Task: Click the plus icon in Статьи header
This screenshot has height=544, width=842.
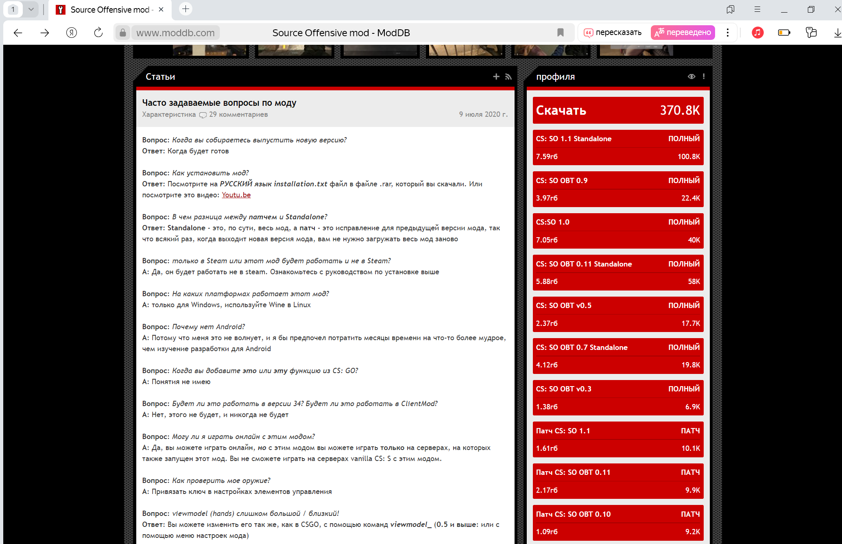Action: coord(496,76)
